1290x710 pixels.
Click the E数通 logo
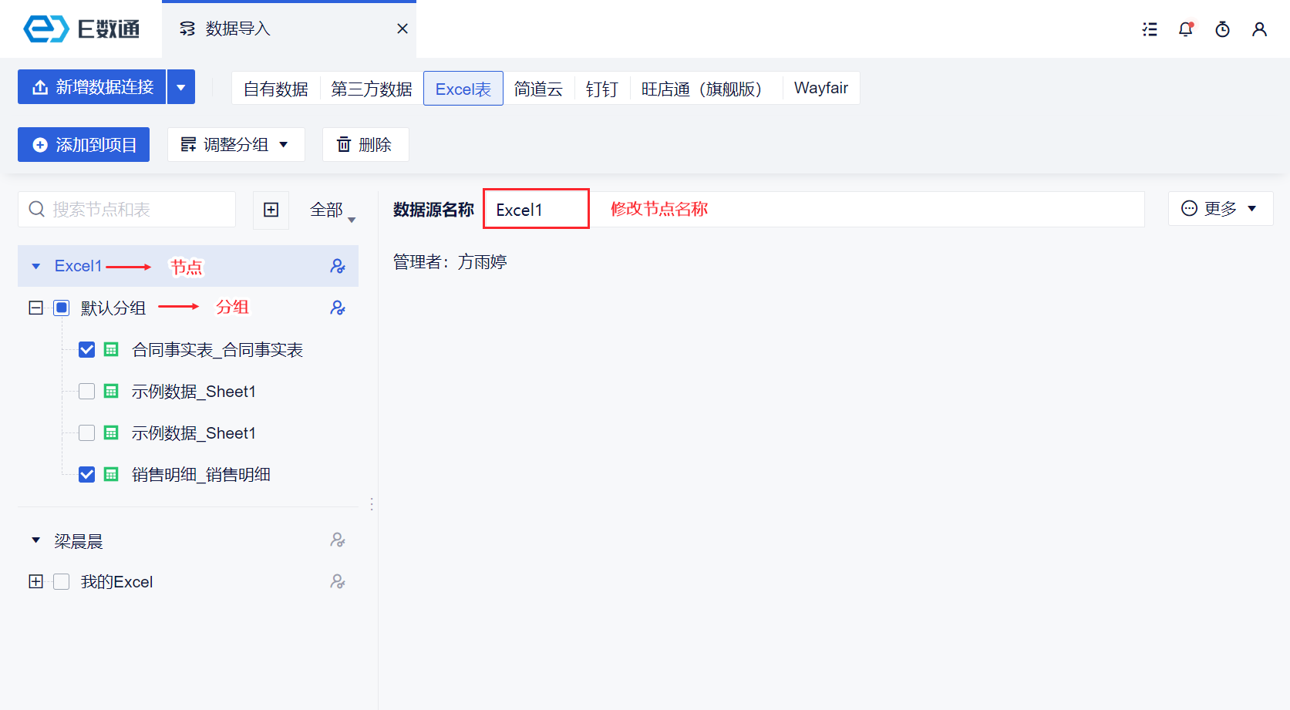click(82, 29)
